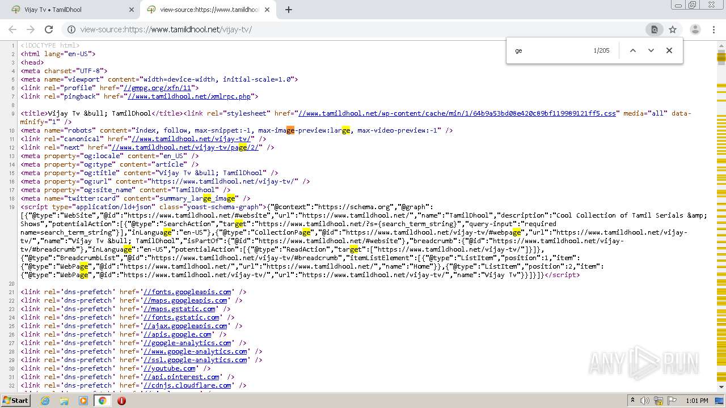
Task: Open the Chrome profile avatar menu
Action: pyautogui.click(x=695, y=29)
